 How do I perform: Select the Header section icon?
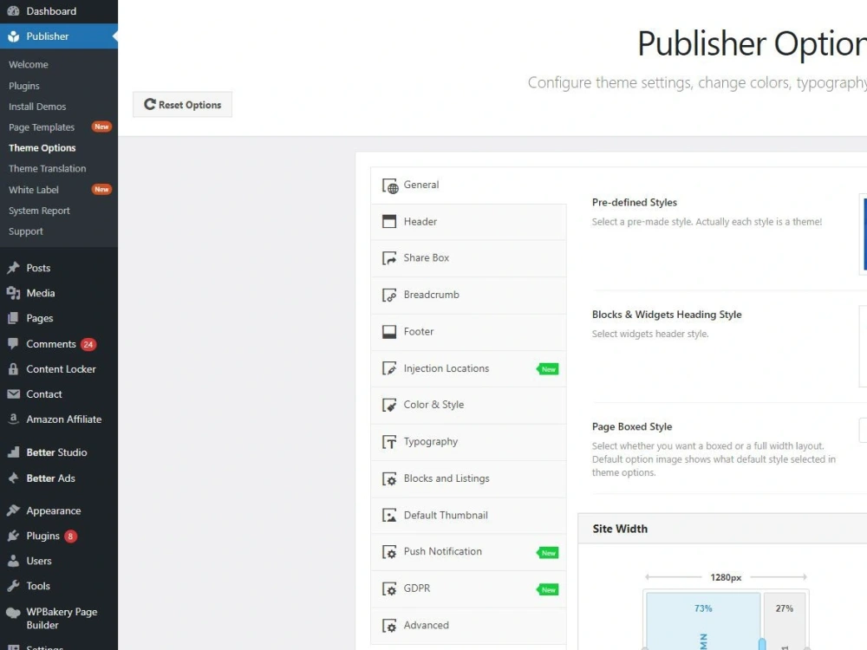pyautogui.click(x=388, y=221)
